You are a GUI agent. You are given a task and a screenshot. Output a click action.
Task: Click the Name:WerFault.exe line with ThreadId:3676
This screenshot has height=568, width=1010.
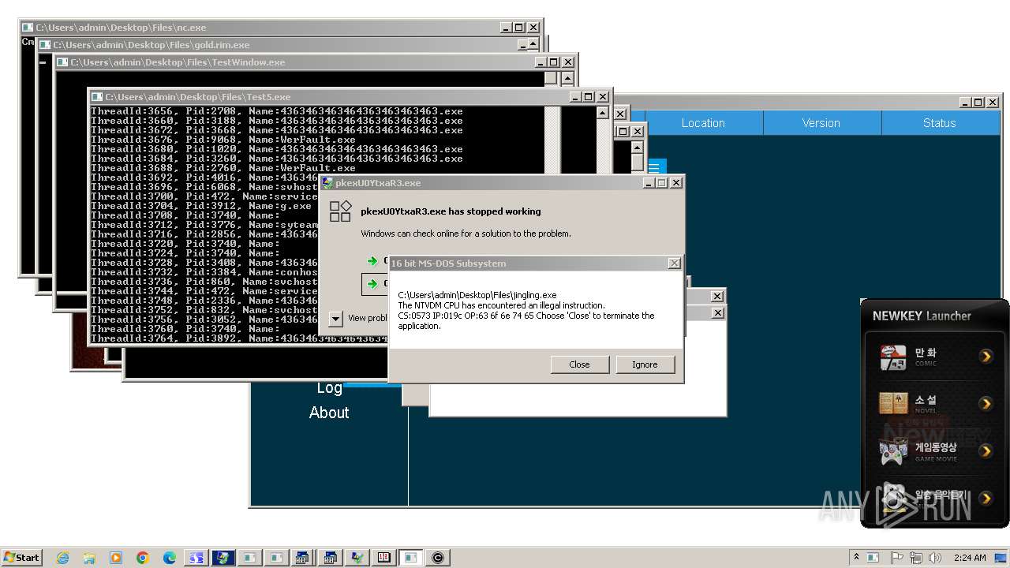223,140
